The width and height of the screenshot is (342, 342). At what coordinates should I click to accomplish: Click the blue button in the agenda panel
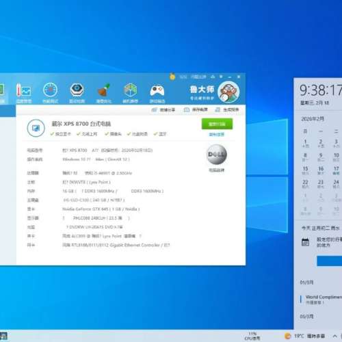coord(330,261)
